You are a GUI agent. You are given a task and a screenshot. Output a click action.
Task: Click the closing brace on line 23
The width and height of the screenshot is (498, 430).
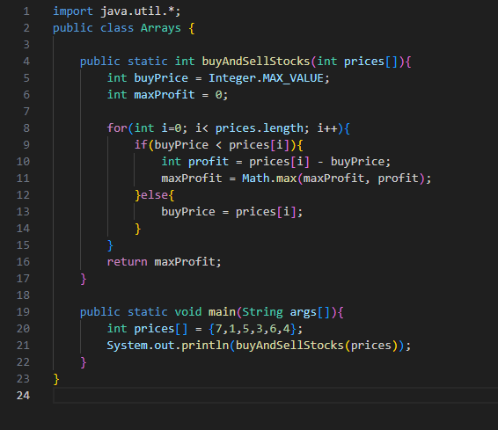(56, 379)
